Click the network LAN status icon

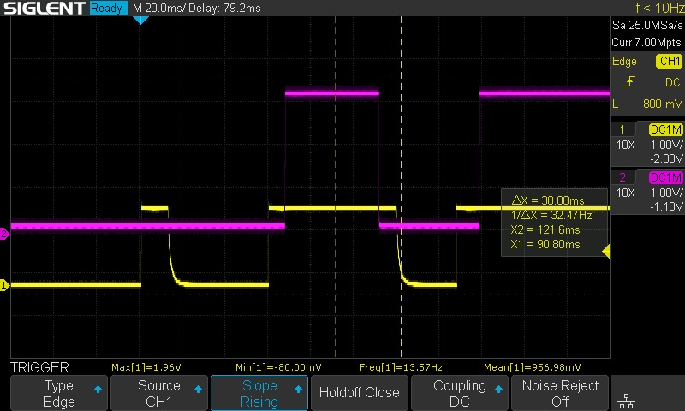627,401
